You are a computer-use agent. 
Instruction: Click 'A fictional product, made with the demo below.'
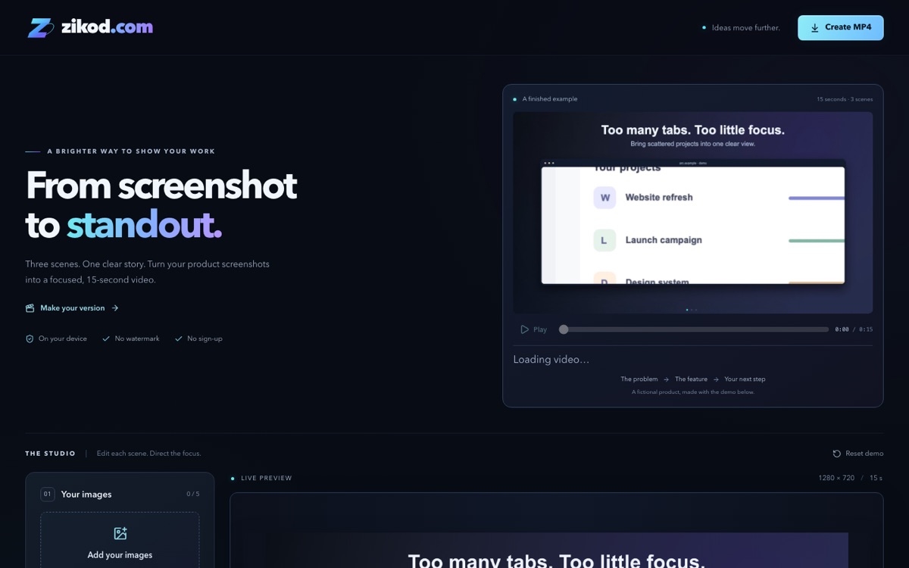pos(693,392)
